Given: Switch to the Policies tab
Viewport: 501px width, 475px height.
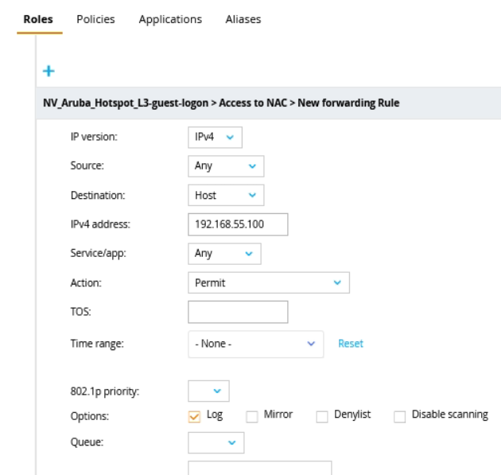Looking at the screenshot, I should pos(95,19).
